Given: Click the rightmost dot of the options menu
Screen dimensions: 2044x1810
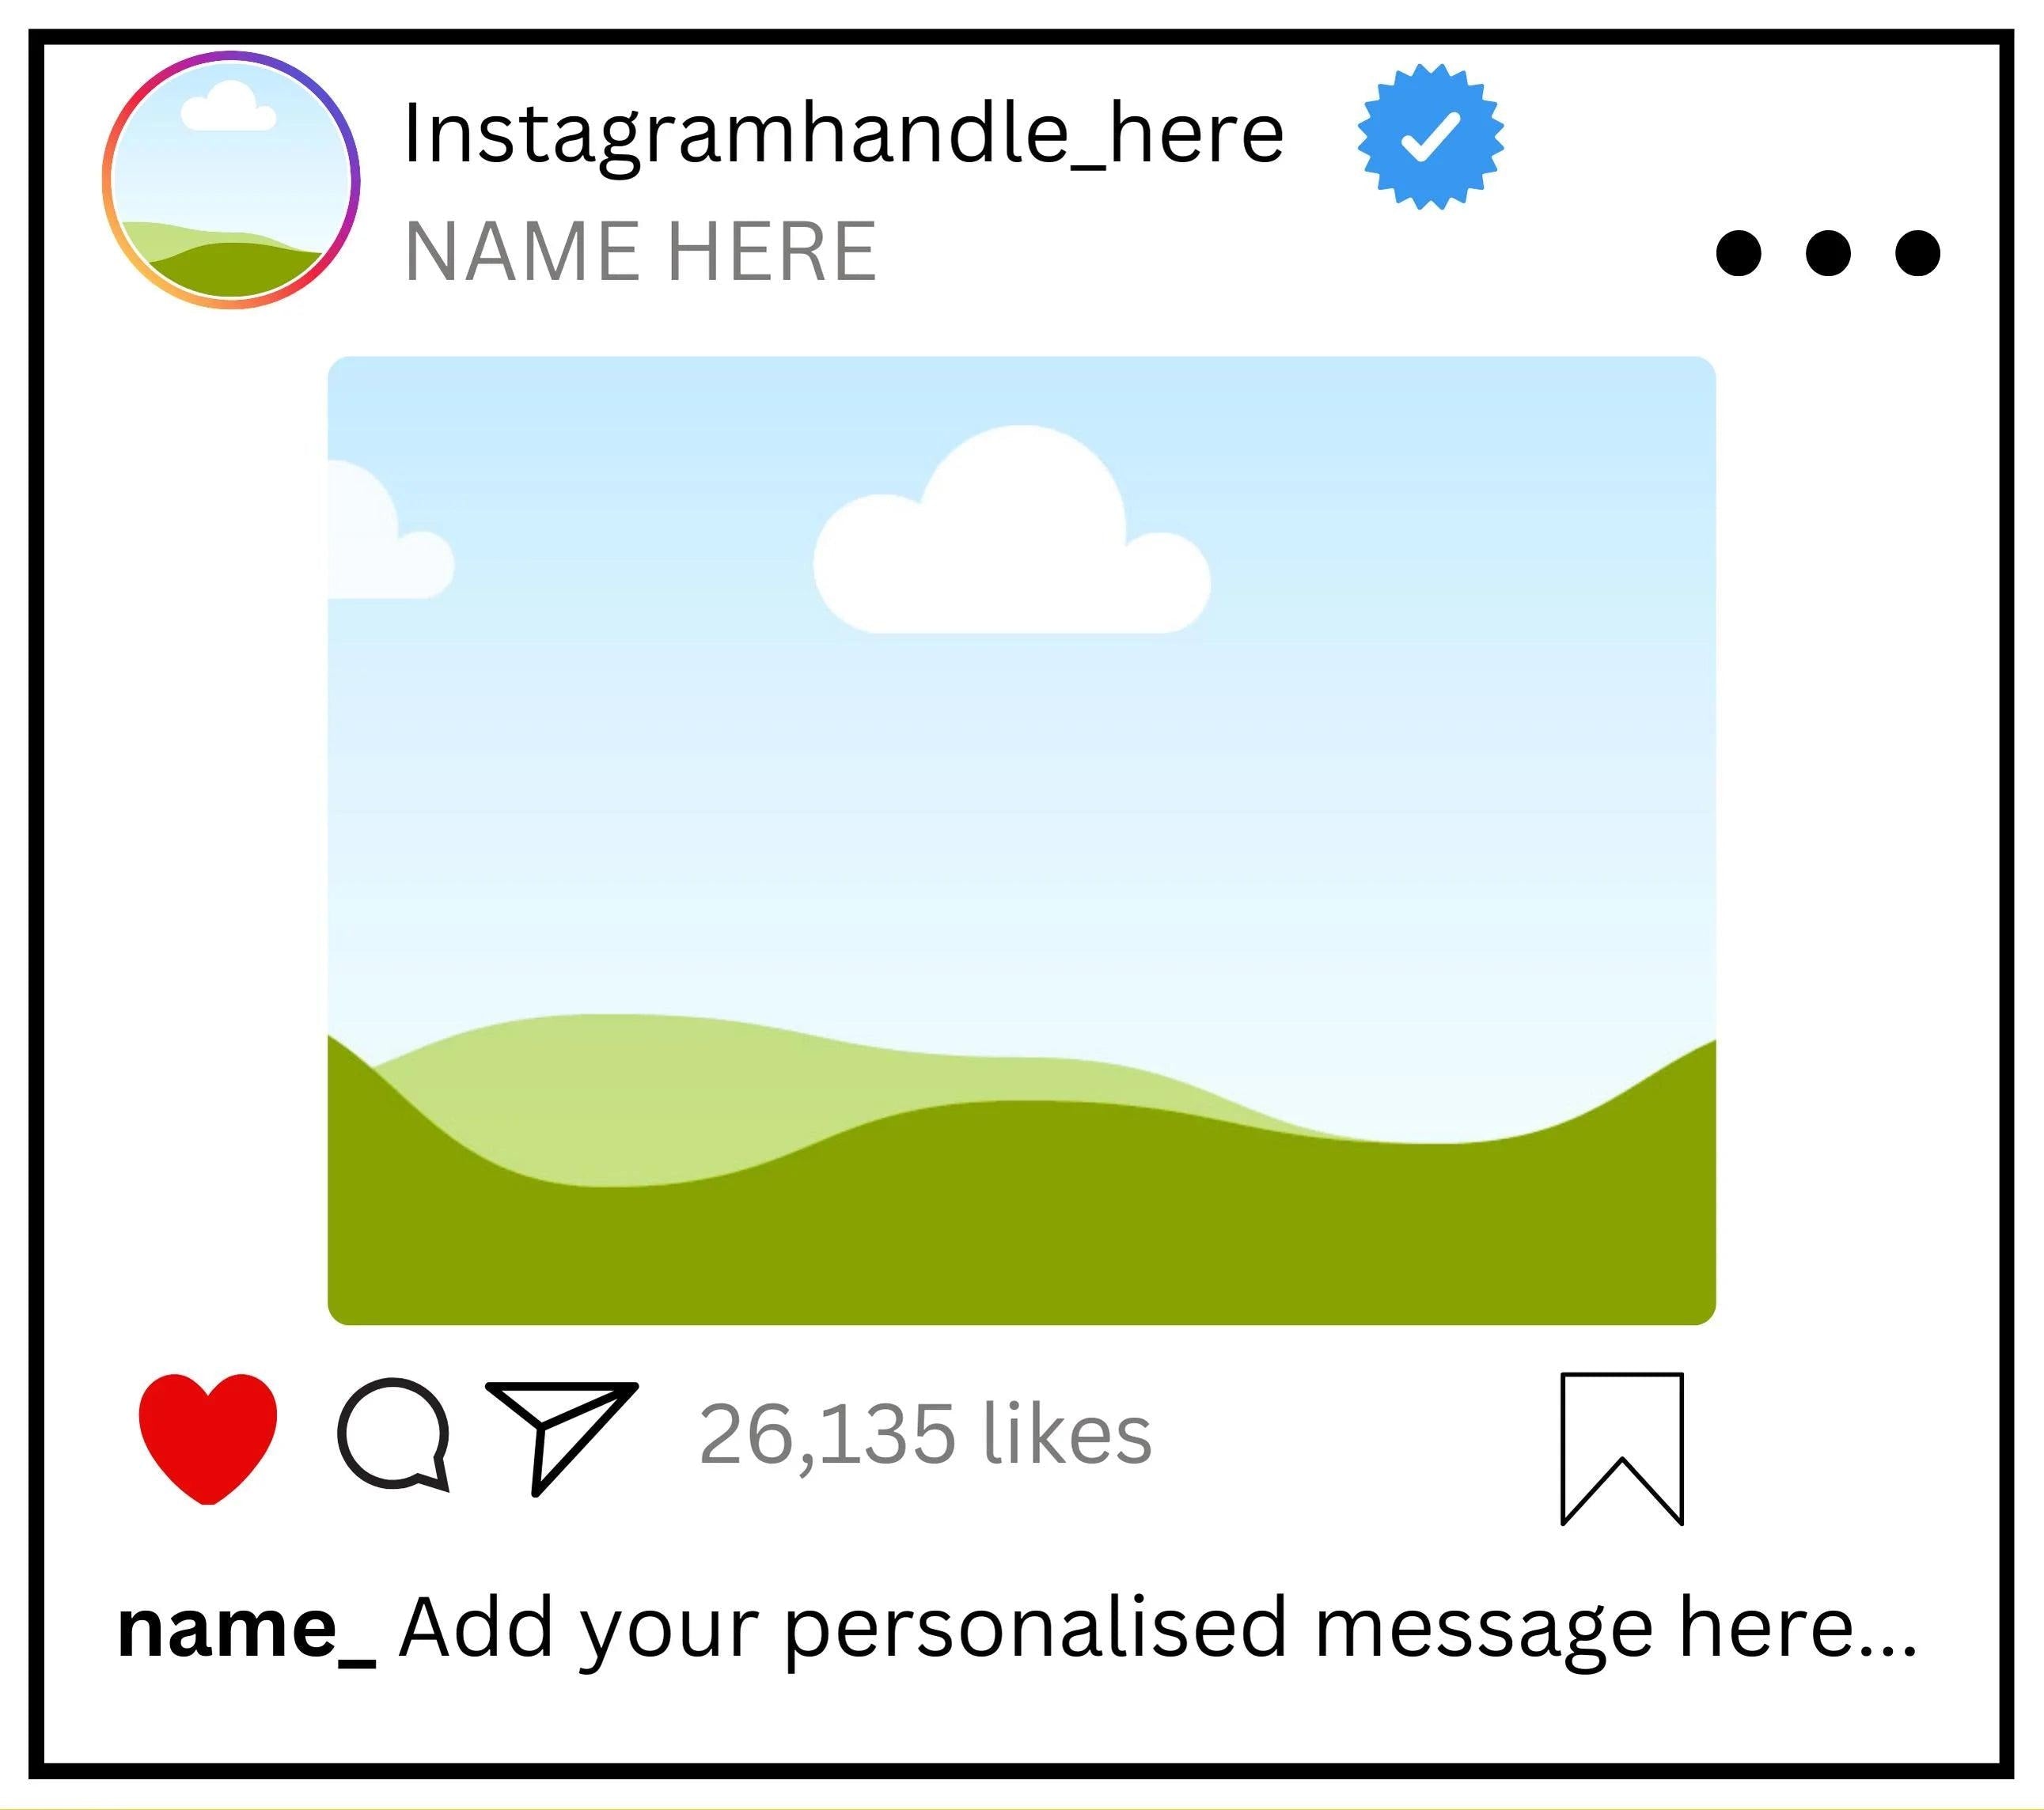Looking at the screenshot, I should (1917, 252).
